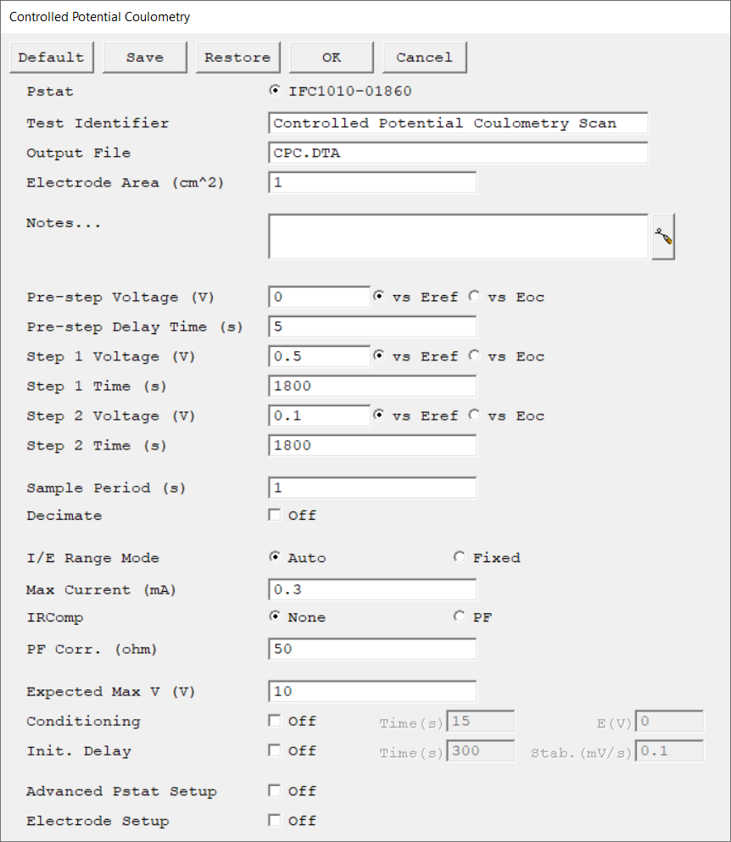731x842 pixels.
Task: Select vs Eref for Step 2 Voltage
Action: coord(379,415)
